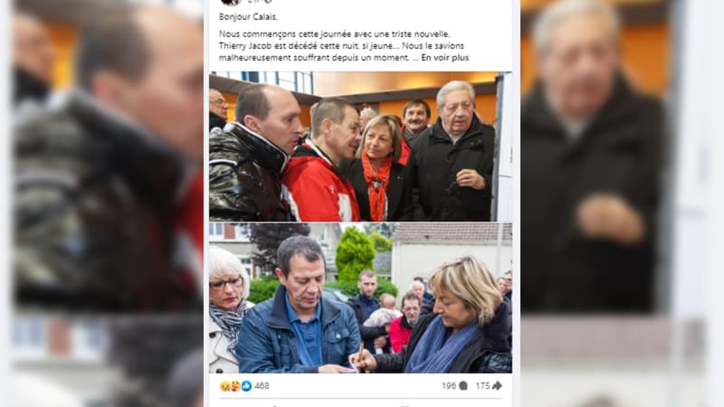Open the bottom outdoor signing photo
724x407 pixels.
tap(360, 298)
